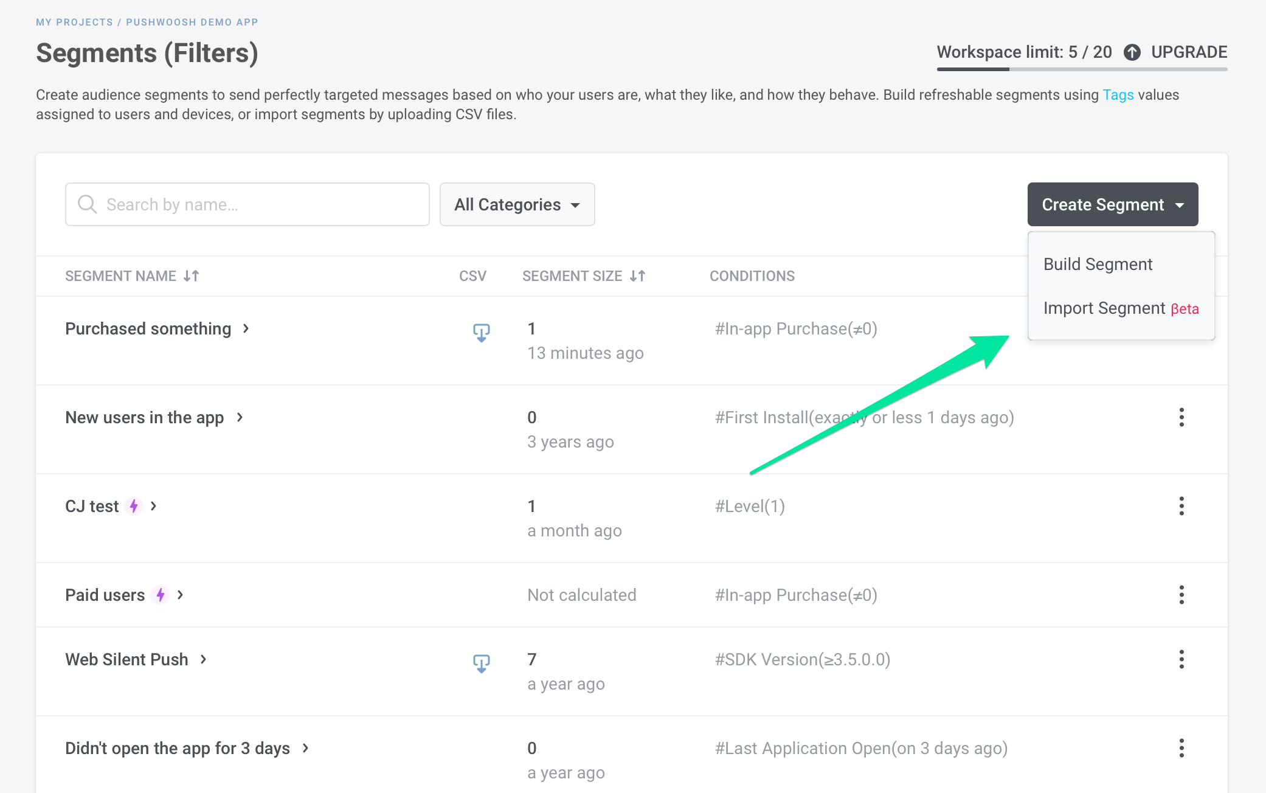Sort by segment name arrows

coord(192,276)
